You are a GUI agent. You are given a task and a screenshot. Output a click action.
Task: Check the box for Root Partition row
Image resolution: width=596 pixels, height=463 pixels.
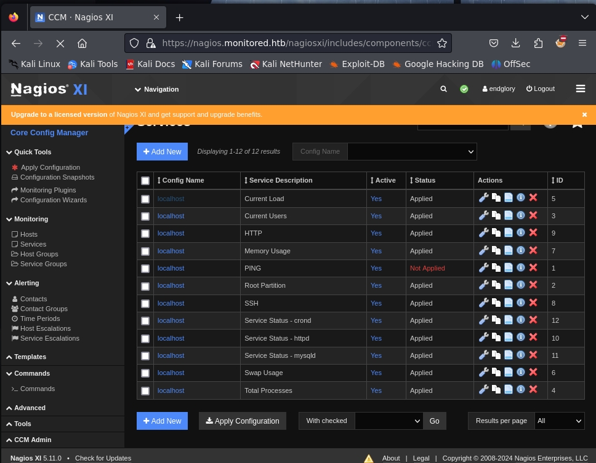point(145,286)
